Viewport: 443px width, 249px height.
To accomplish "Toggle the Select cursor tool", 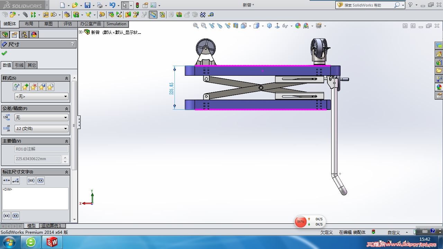I will point(125,5).
